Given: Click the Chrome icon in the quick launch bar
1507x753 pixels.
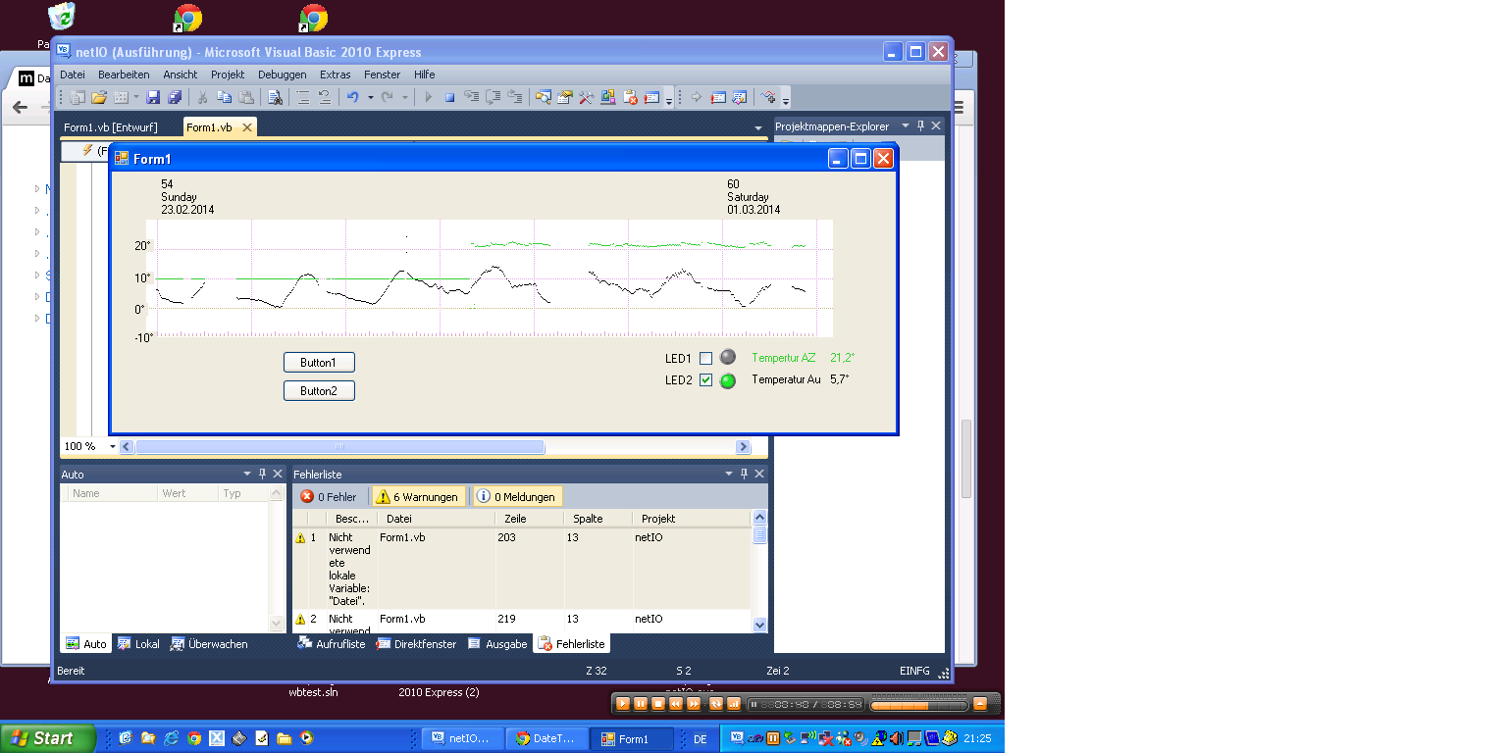Looking at the screenshot, I should [x=194, y=737].
